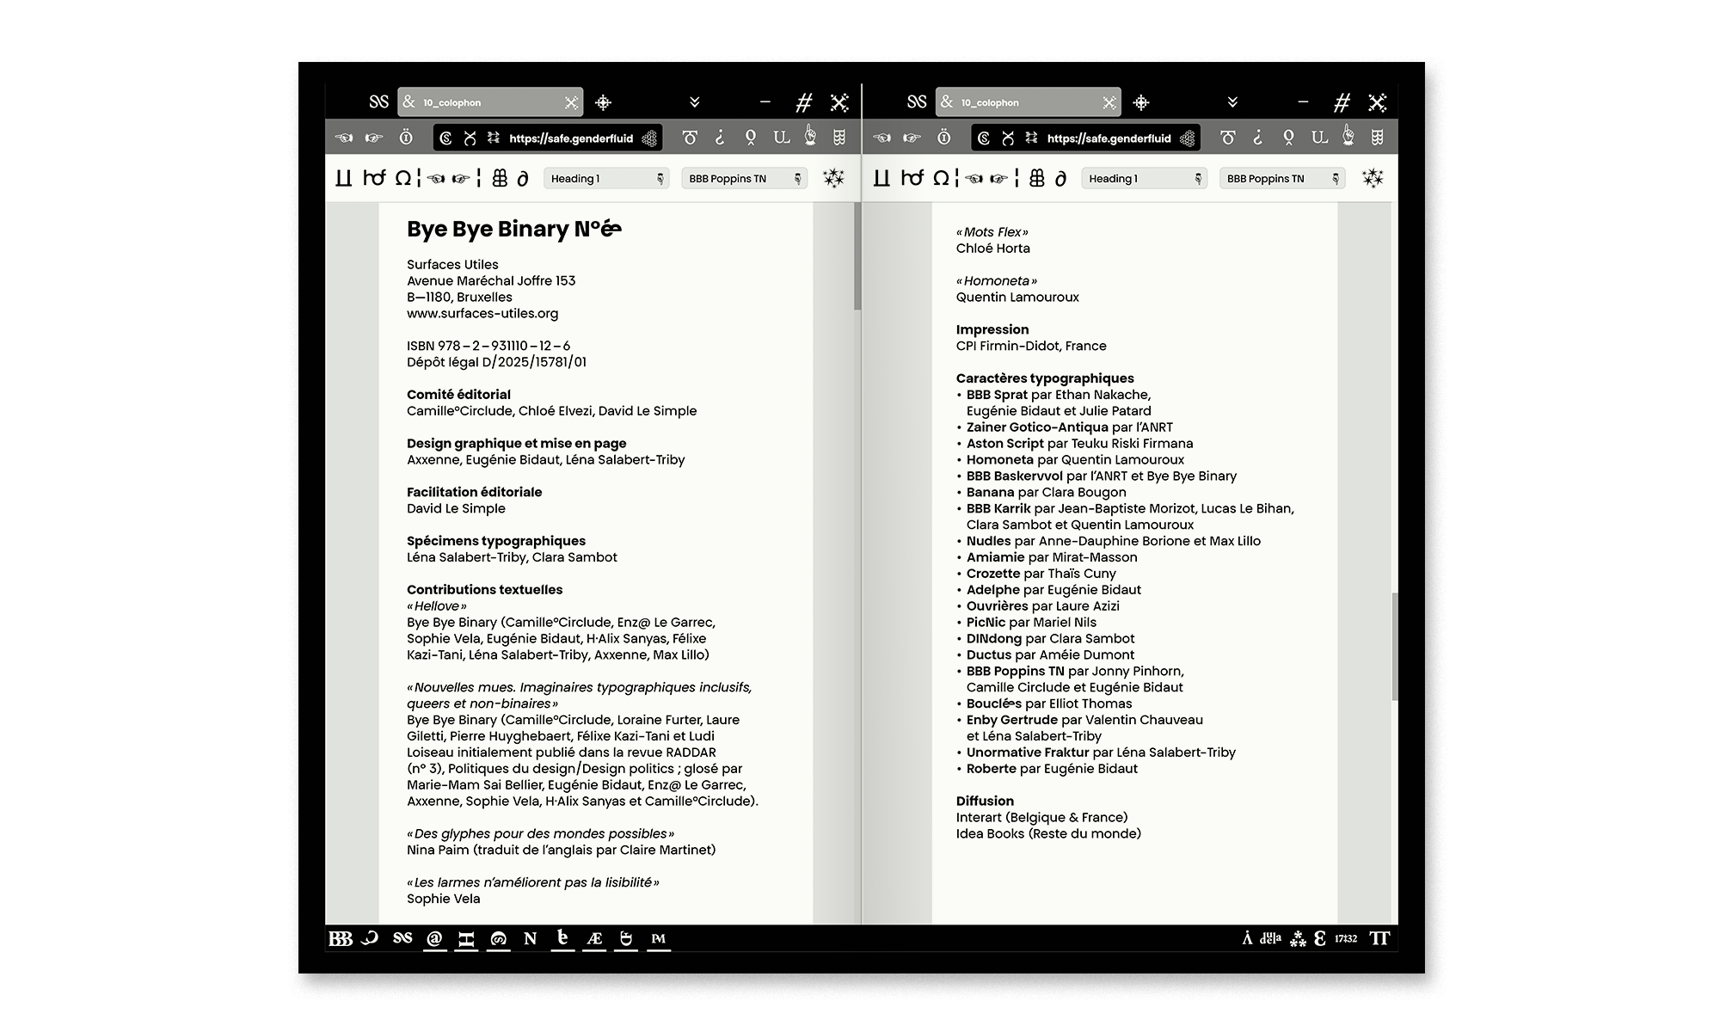Click the Omega icon in left window toolbar
Screen dimensions: 1720x1032
[402, 178]
